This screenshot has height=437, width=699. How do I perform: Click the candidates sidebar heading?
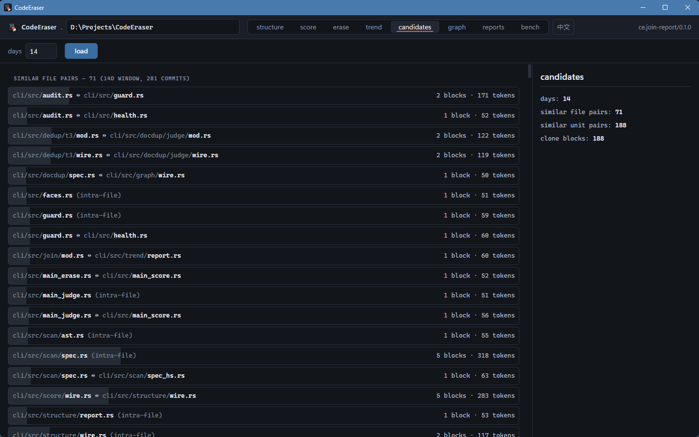(x=562, y=77)
